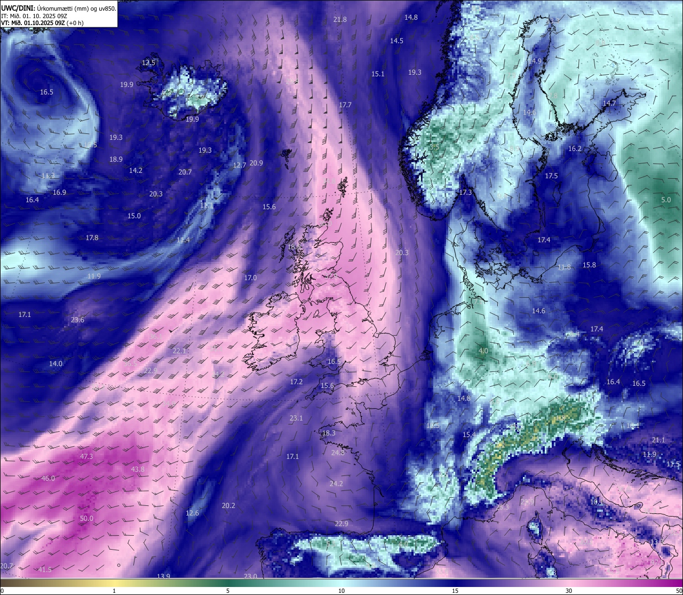The width and height of the screenshot is (683, 595).
Task: Select the 46.0 value label
Action: tap(48, 479)
